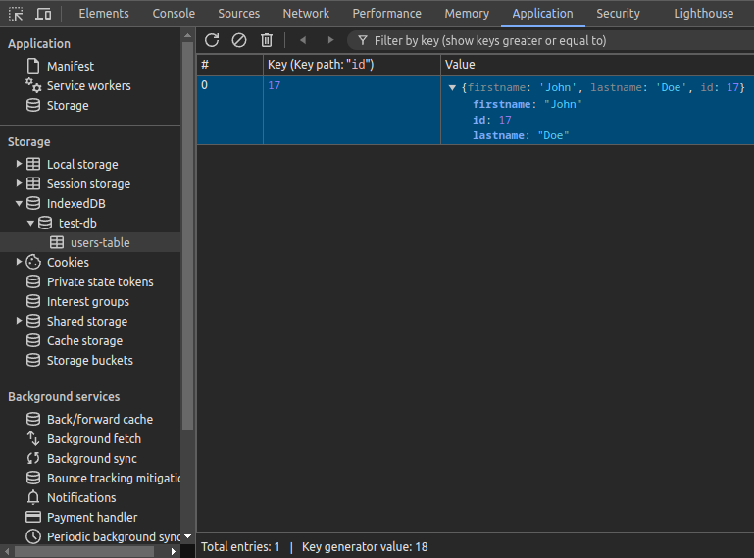Switch to the Network tab
This screenshot has width=754, height=558.
[306, 14]
